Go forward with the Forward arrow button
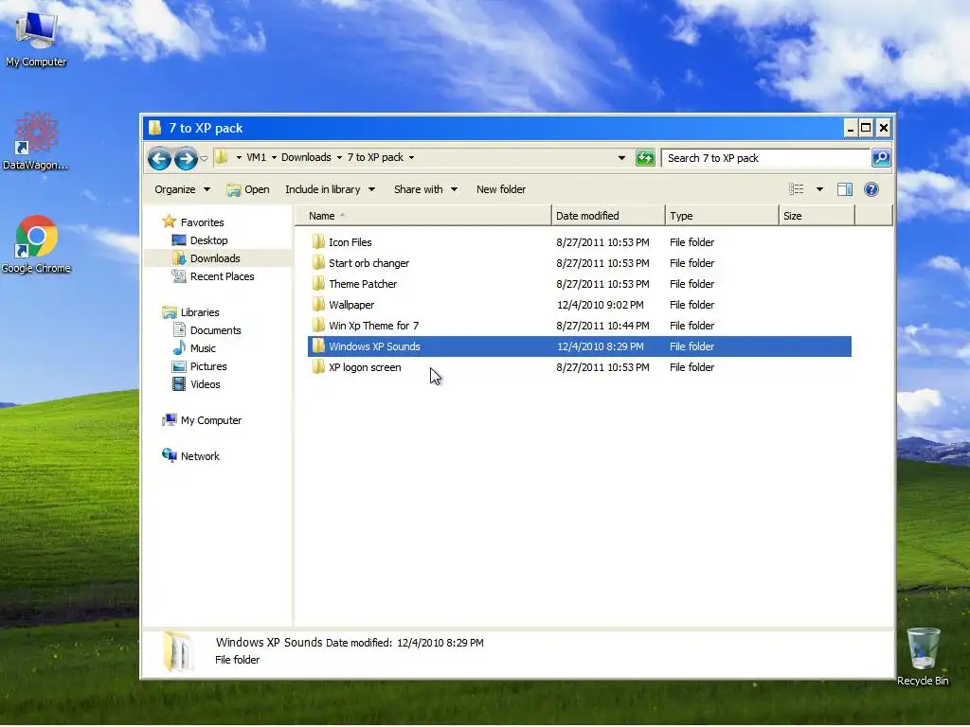 click(186, 159)
